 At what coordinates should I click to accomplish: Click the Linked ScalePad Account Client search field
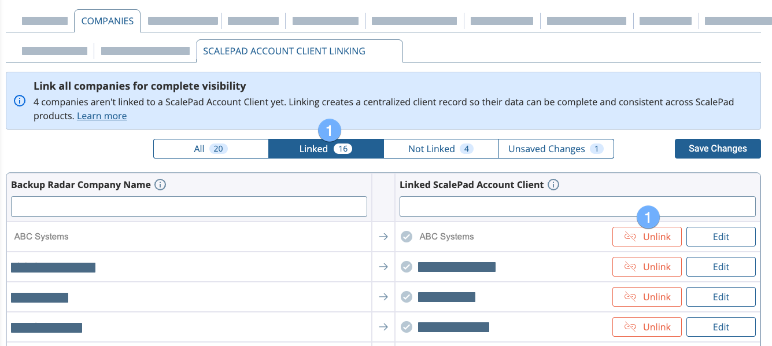pyautogui.click(x=577, y=207)
